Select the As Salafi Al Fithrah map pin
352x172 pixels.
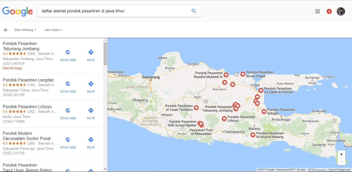coord(261,90)
